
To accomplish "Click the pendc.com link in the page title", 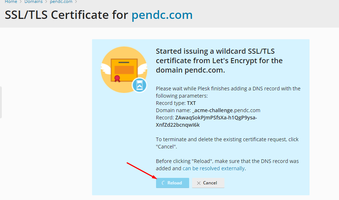I will pyautogui.click(x=162, y=15).
